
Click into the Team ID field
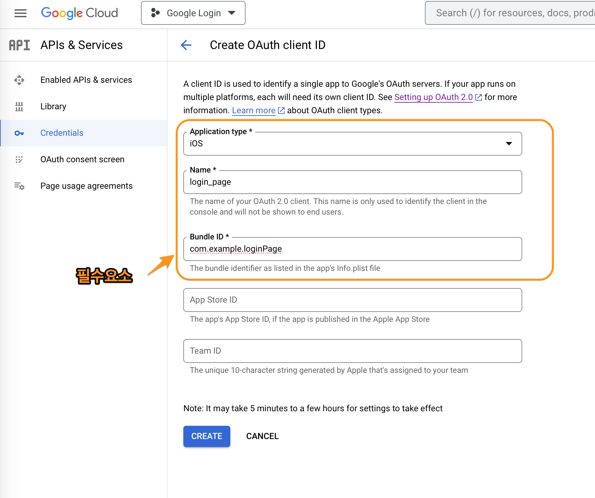click(352, 351)
